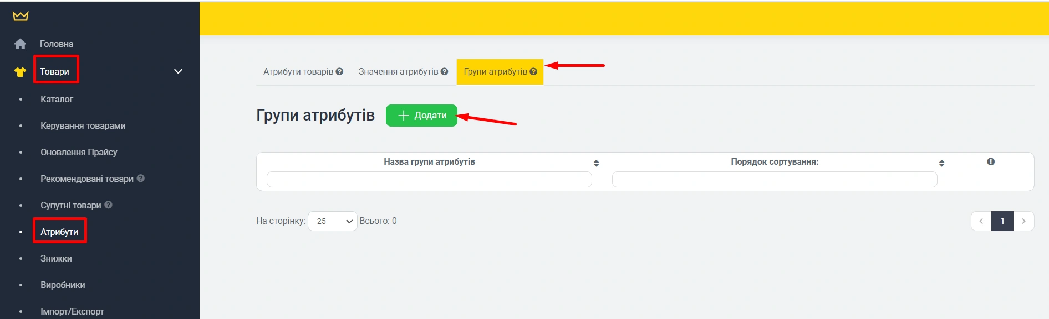Sort by Назва групи атрибутів column arrows
This screenshot has height=319, width=1049.
596,163
